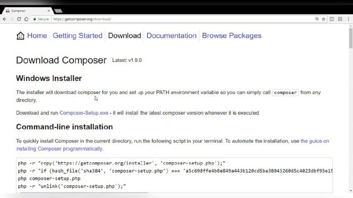Click the inline composer code snippet
Screen dimensions: 353x198
tap(285, 92)
